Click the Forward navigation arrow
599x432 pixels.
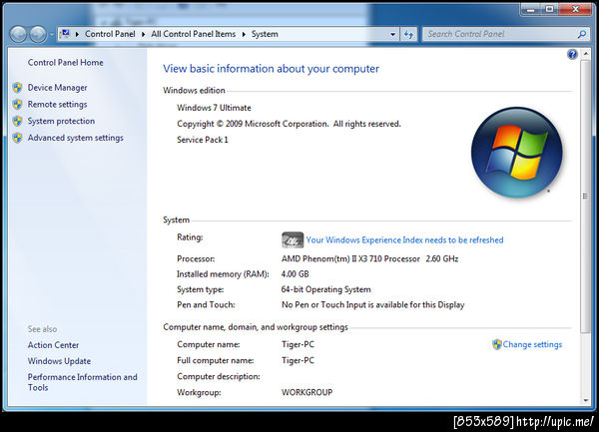pos(38,34)
